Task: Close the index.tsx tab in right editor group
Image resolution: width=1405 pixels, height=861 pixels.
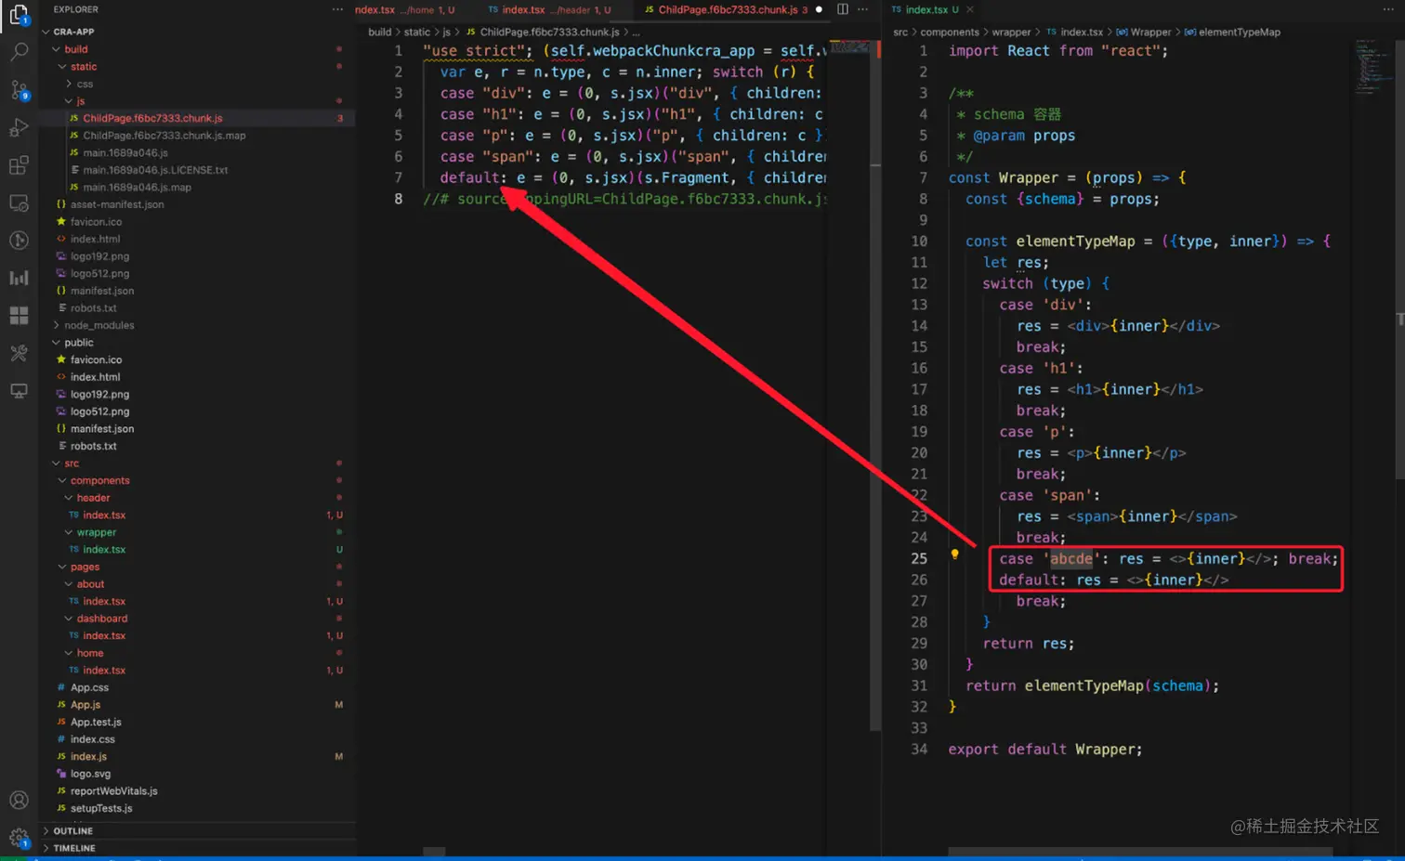Action: 970,9
